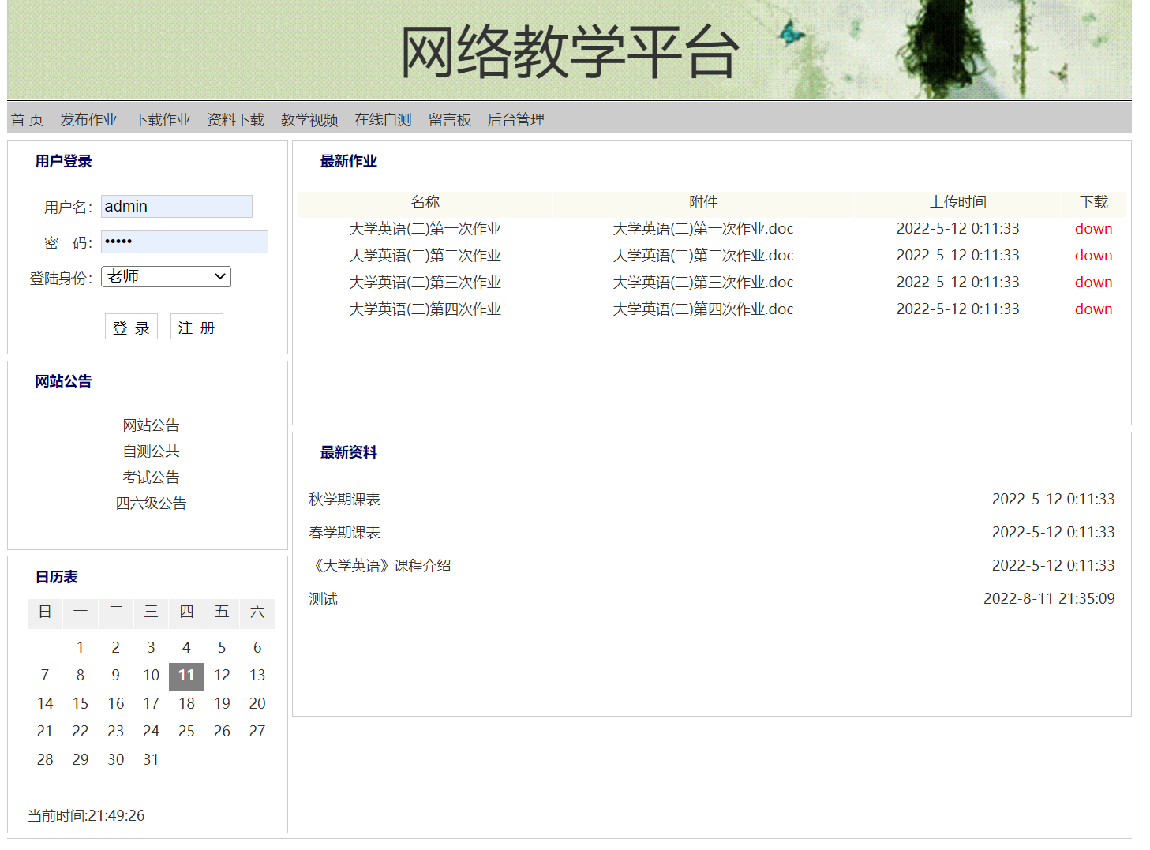The width and height of the screenshot is (1150, 850).
Task: Download 大学英语(二)第四次作业 via down link
Action: 1093,309
